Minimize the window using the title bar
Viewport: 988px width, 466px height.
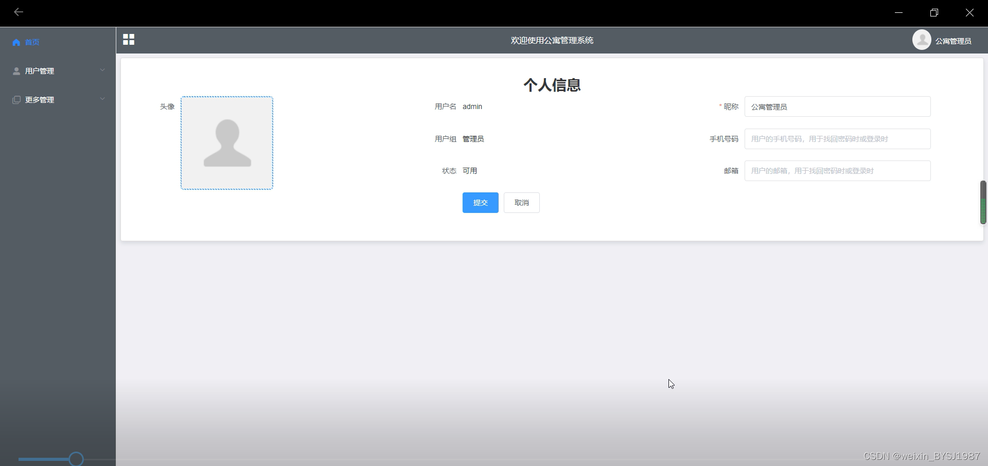pos(899,12)
